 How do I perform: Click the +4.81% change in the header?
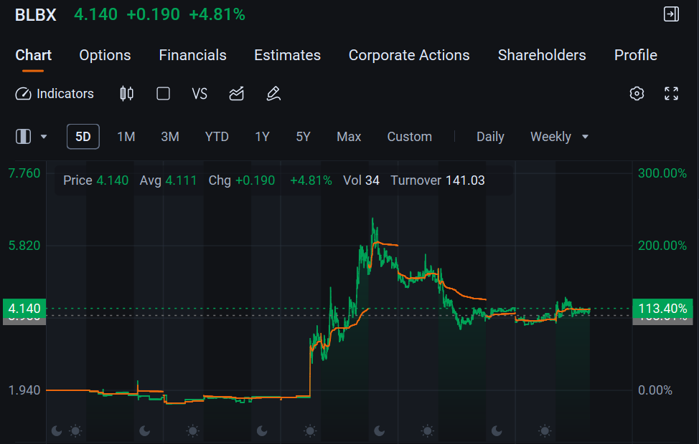[217, 15]
